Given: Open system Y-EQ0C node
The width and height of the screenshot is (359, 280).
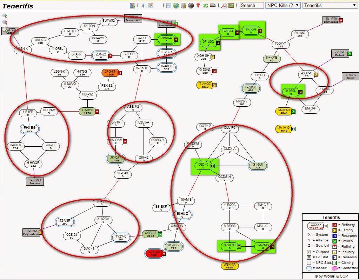Looking at the screenshot, I should pos(230,206).
